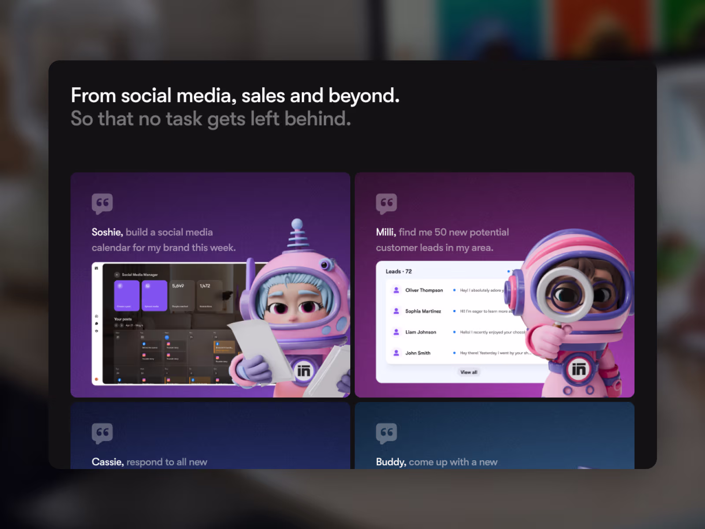Viewport: 705px width, 529px height.
Task: Click John Smith's avatar icon
Action: 396,353
